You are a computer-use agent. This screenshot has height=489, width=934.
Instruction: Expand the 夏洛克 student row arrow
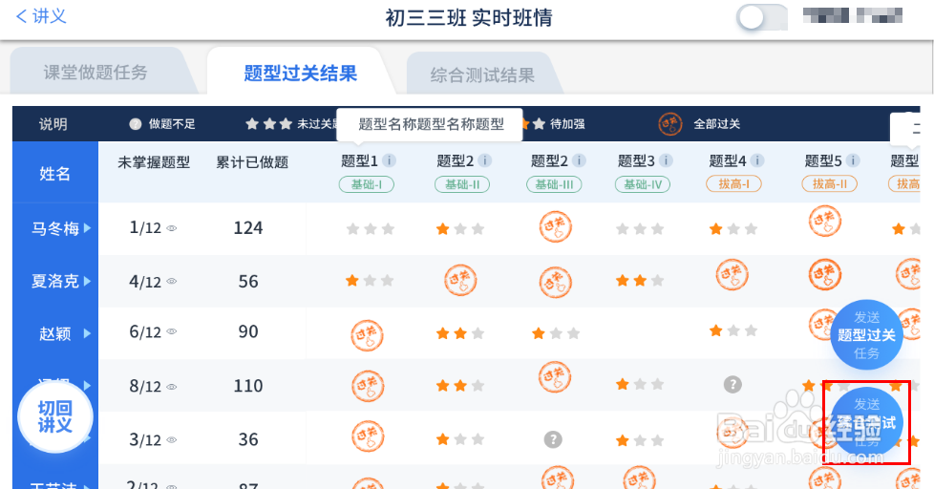88,281
